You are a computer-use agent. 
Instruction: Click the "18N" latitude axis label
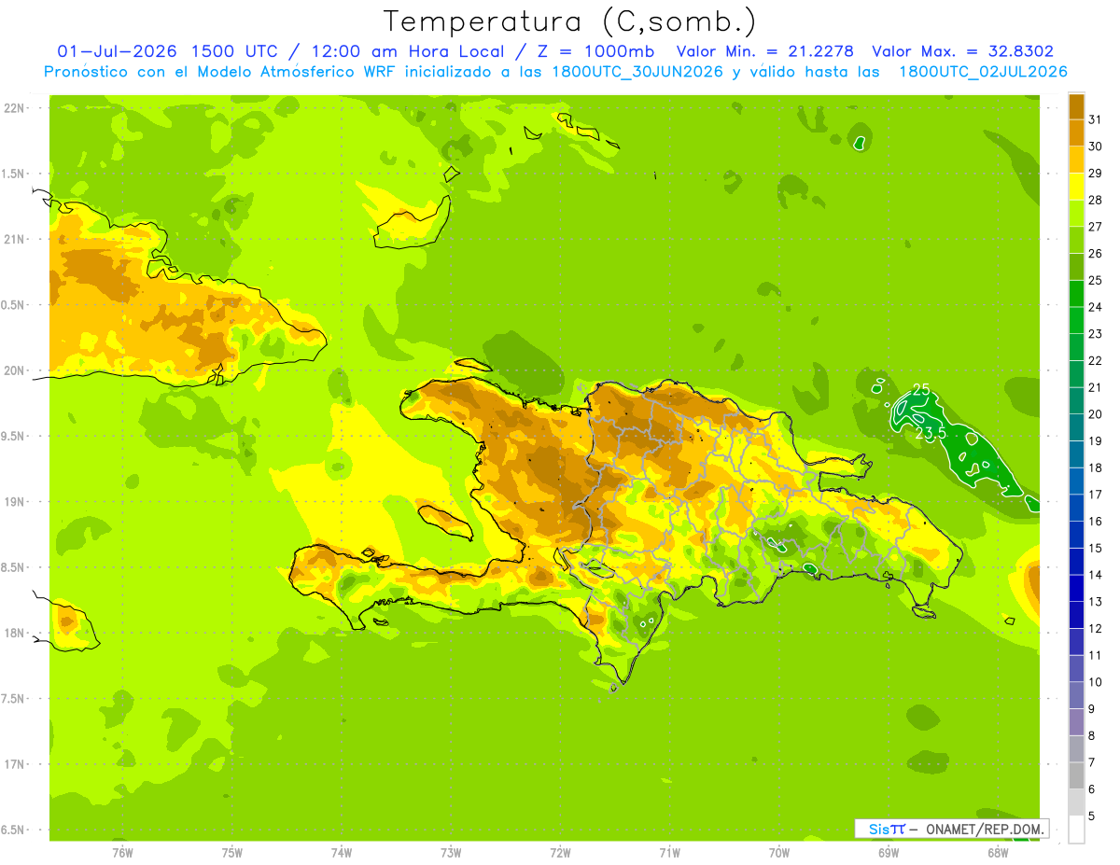15,634
